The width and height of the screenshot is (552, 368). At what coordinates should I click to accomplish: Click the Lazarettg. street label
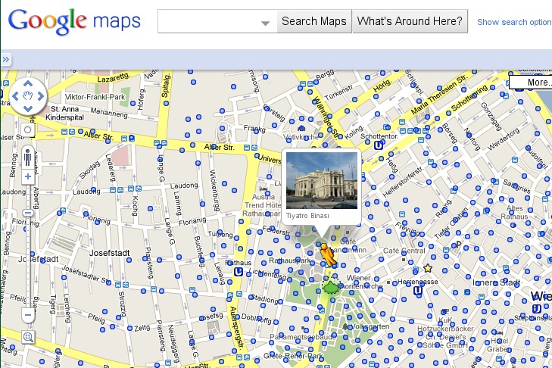(114, 77)
